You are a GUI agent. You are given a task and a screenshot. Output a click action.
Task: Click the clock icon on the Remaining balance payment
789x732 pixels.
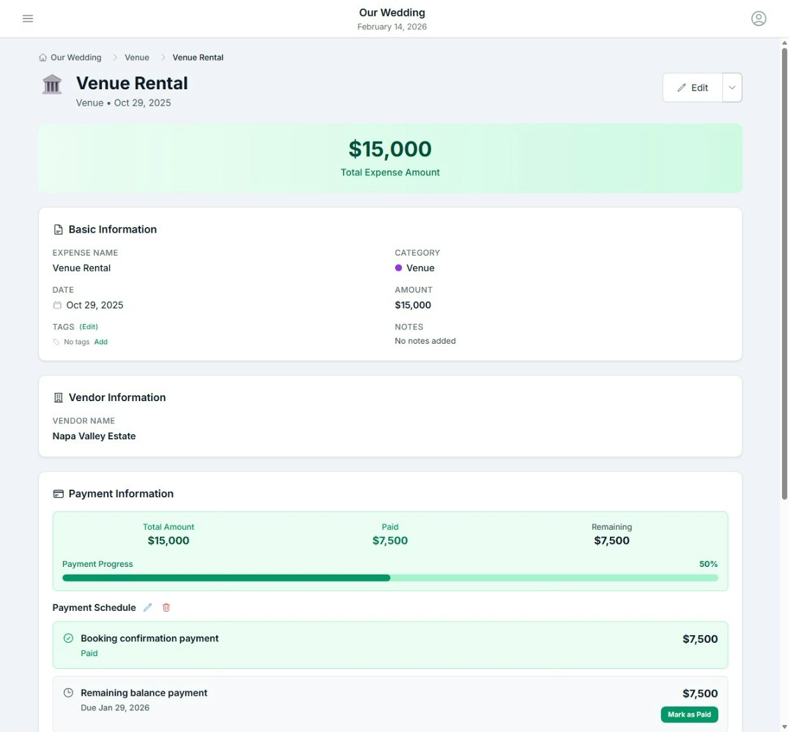click(x=68, y=692)
